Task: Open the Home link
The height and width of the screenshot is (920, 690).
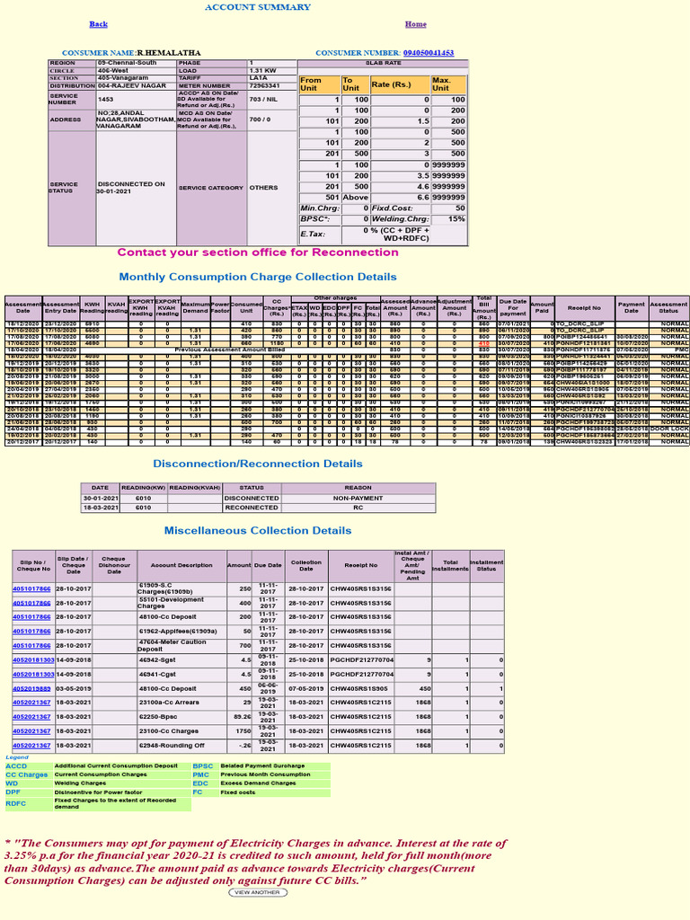Action: (x=415, y=24)
